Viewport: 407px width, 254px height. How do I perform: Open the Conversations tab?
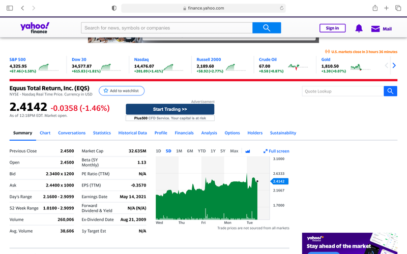pyautogui.click(x=72, y=133)
